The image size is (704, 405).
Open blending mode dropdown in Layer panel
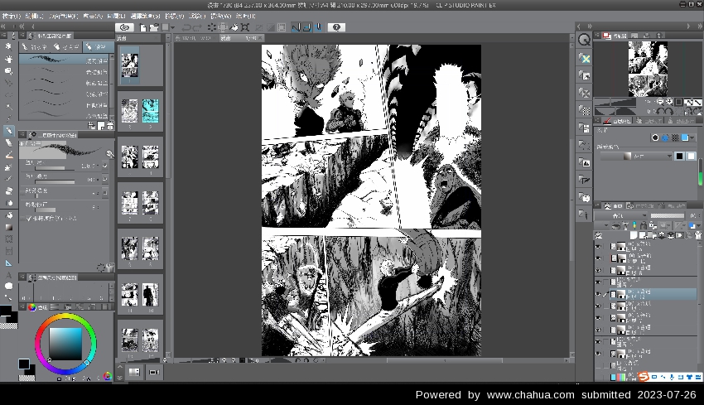(621, 216)
